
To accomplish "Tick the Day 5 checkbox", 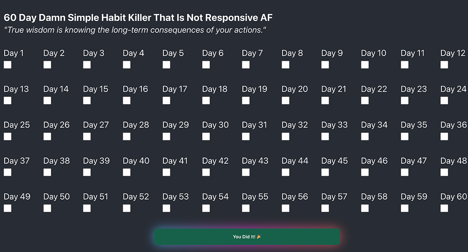I will point(166,65).
